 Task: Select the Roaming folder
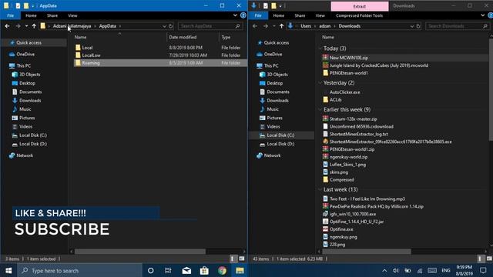[160, 63]
